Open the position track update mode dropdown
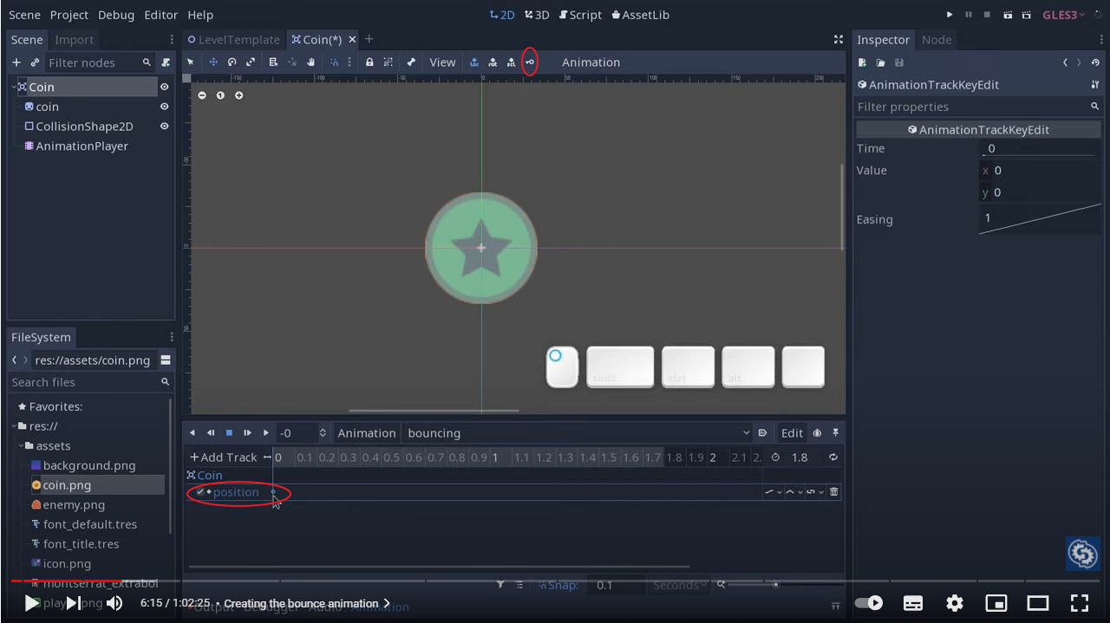This screenshot has width=1110, height=623. coord(773,492)
